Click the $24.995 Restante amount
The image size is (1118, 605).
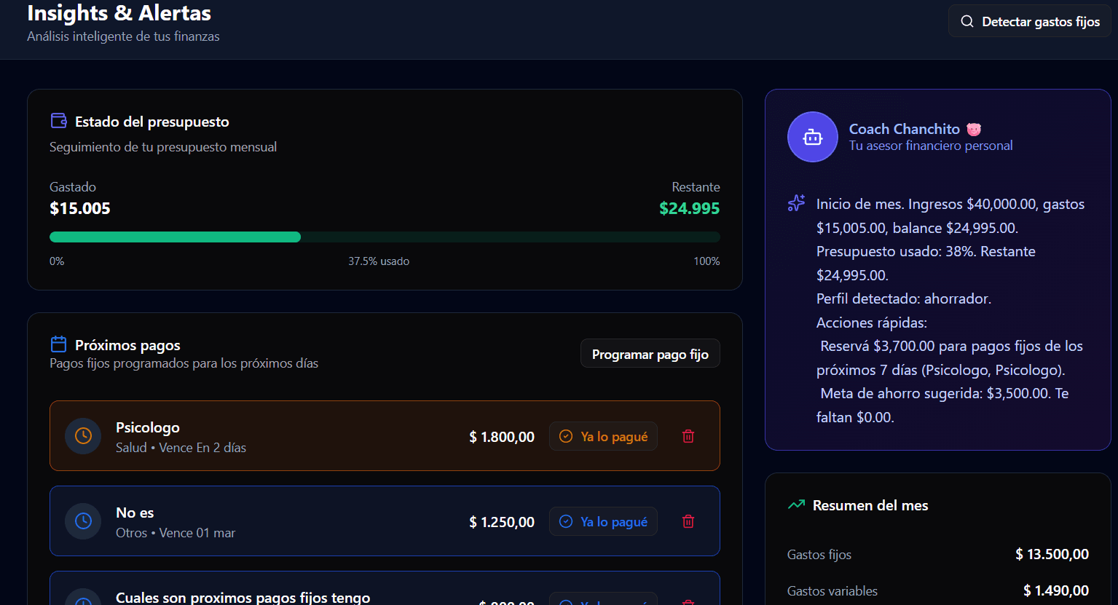[x=689, y=208]
